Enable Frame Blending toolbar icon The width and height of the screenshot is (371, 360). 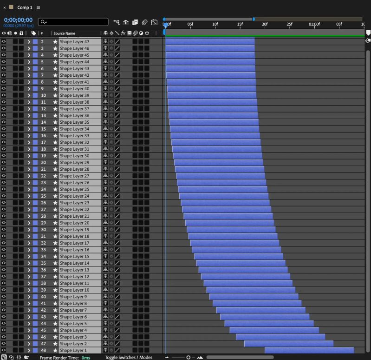pyautogui.click(x=135, y=22)
